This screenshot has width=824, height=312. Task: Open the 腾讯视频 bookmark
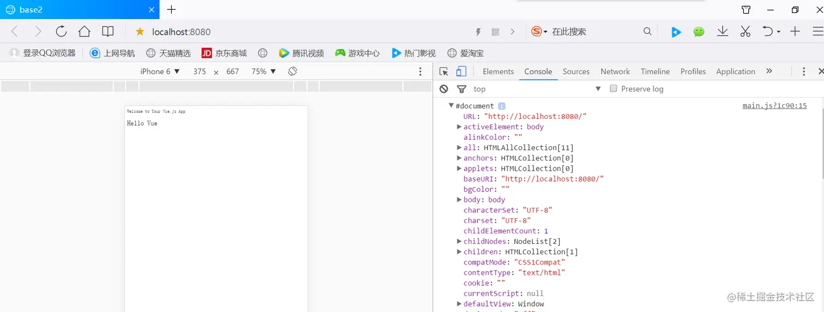coord(301,53)
